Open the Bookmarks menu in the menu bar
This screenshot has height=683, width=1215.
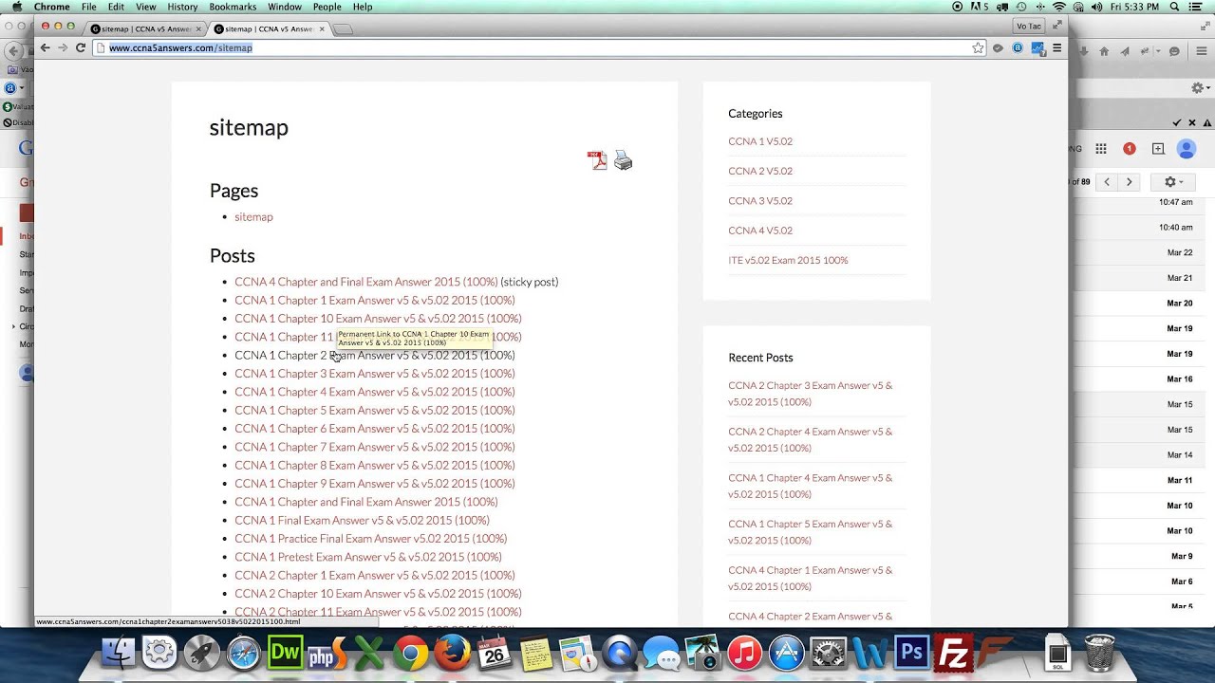click(233, 7)
